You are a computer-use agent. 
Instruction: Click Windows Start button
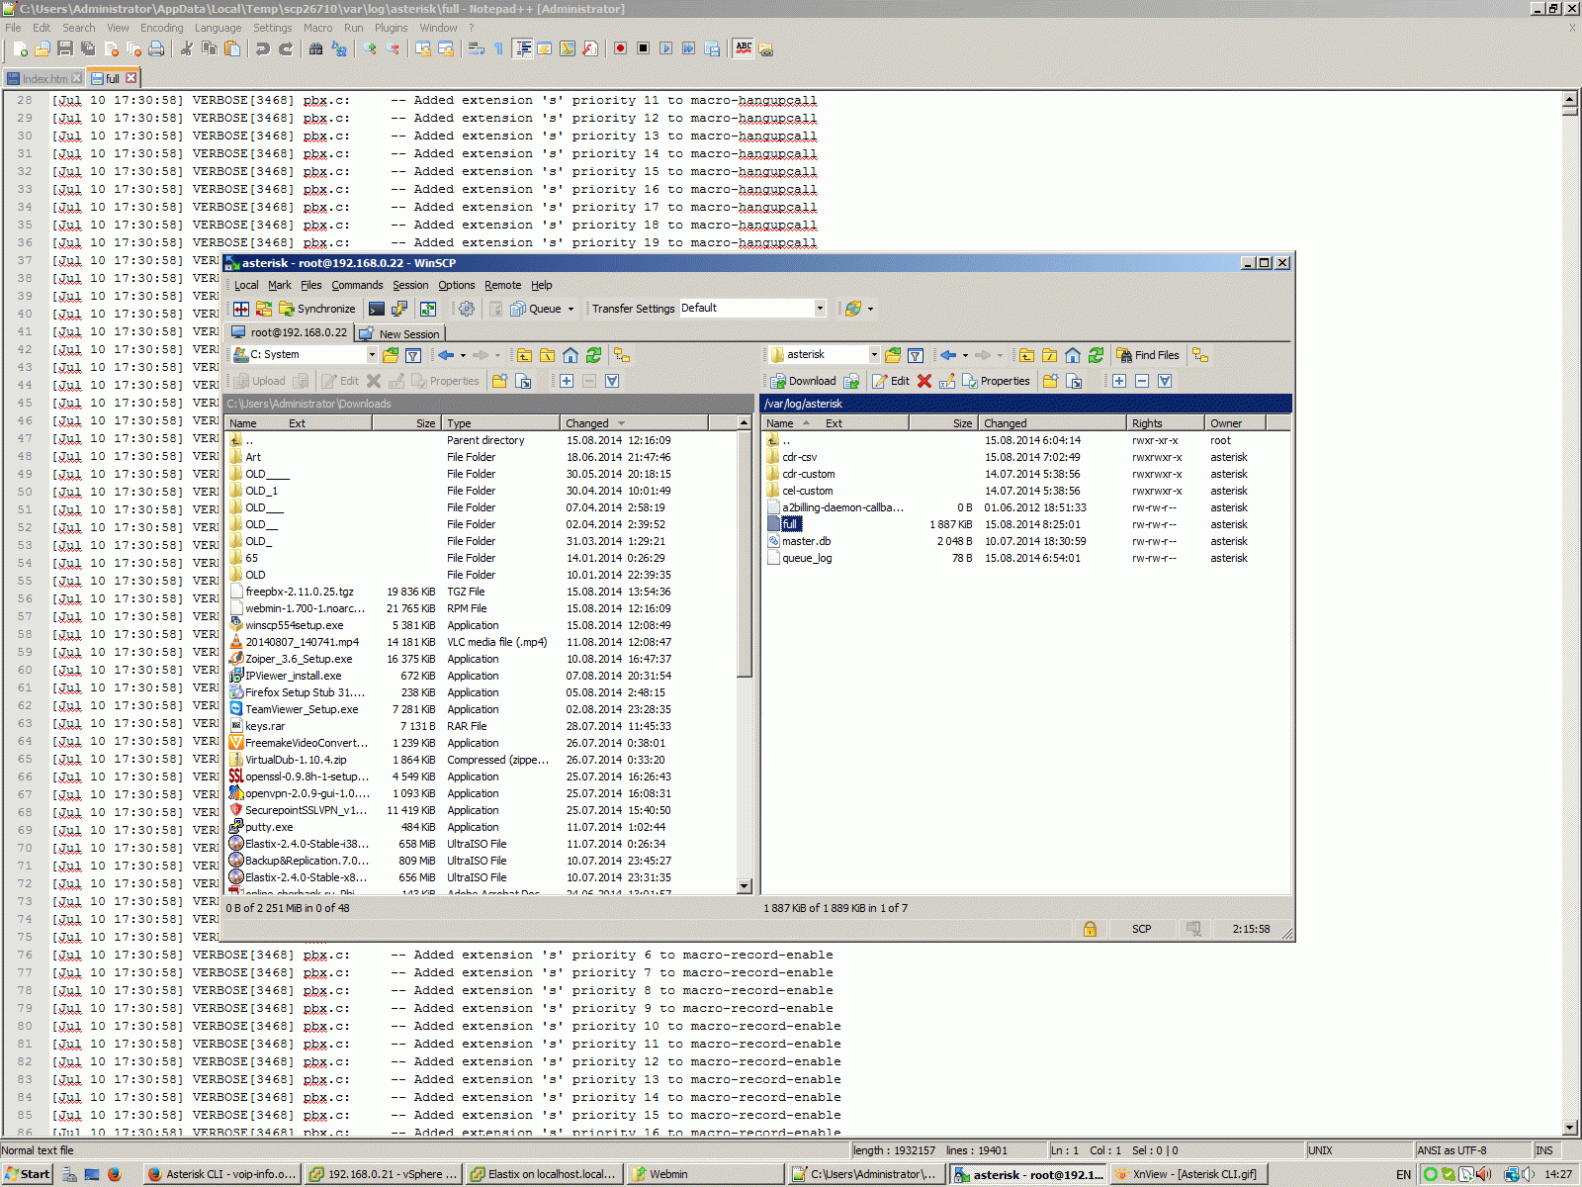[x=28, y=1174]
